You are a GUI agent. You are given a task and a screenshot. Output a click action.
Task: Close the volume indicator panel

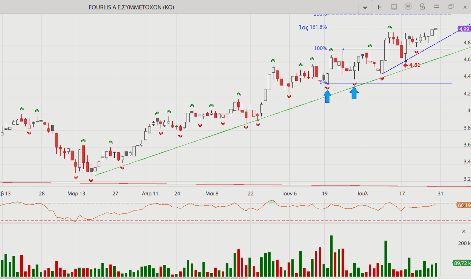coord(464,231)
